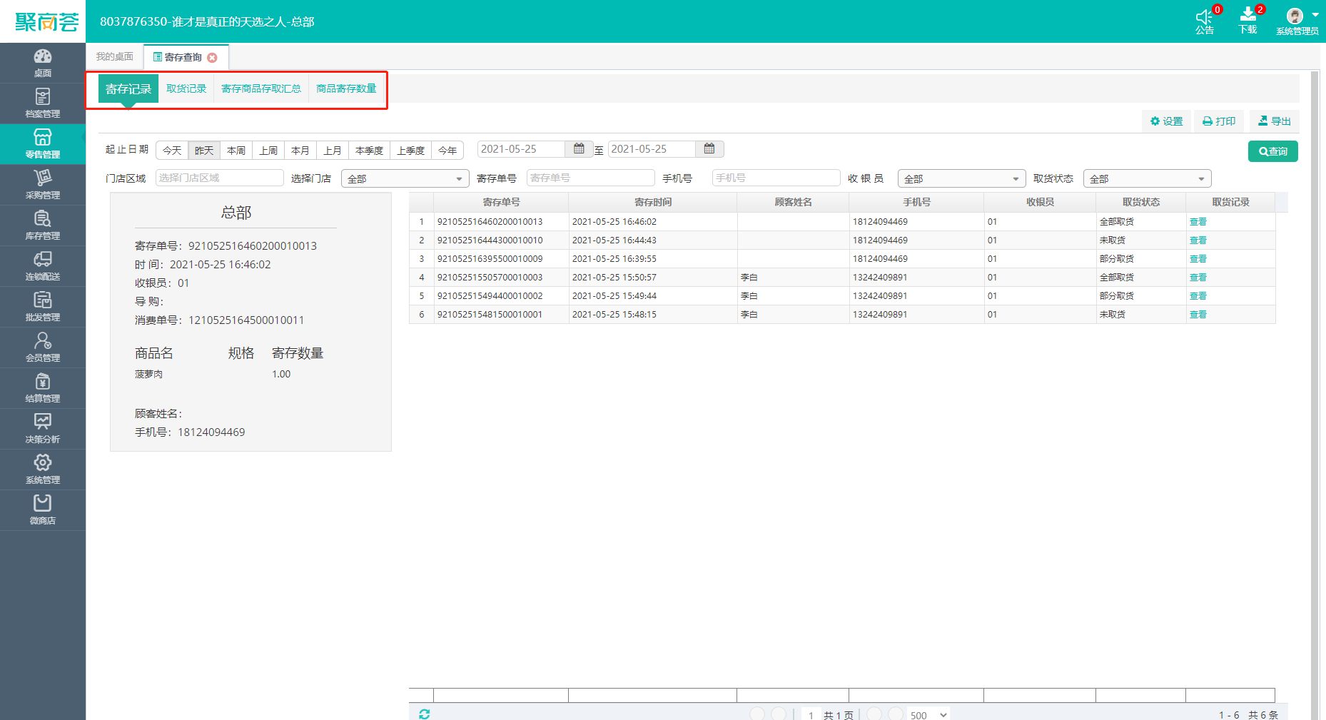
Task: Switch to the 寄存商品存取汇总 sub-tab
Action: (x=261, y=88)
